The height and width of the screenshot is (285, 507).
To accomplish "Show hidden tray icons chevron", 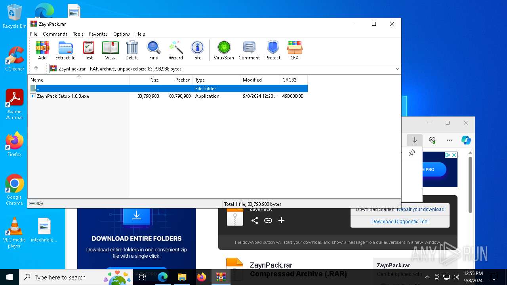I will coord(427,277).
